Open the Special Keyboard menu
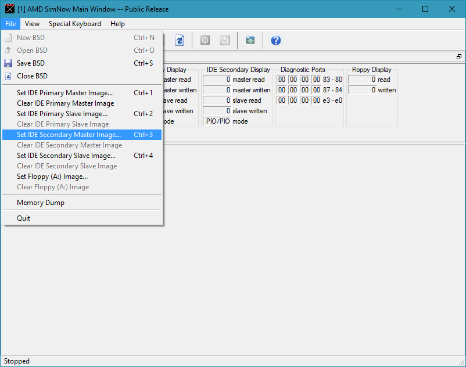 point(74,24)
